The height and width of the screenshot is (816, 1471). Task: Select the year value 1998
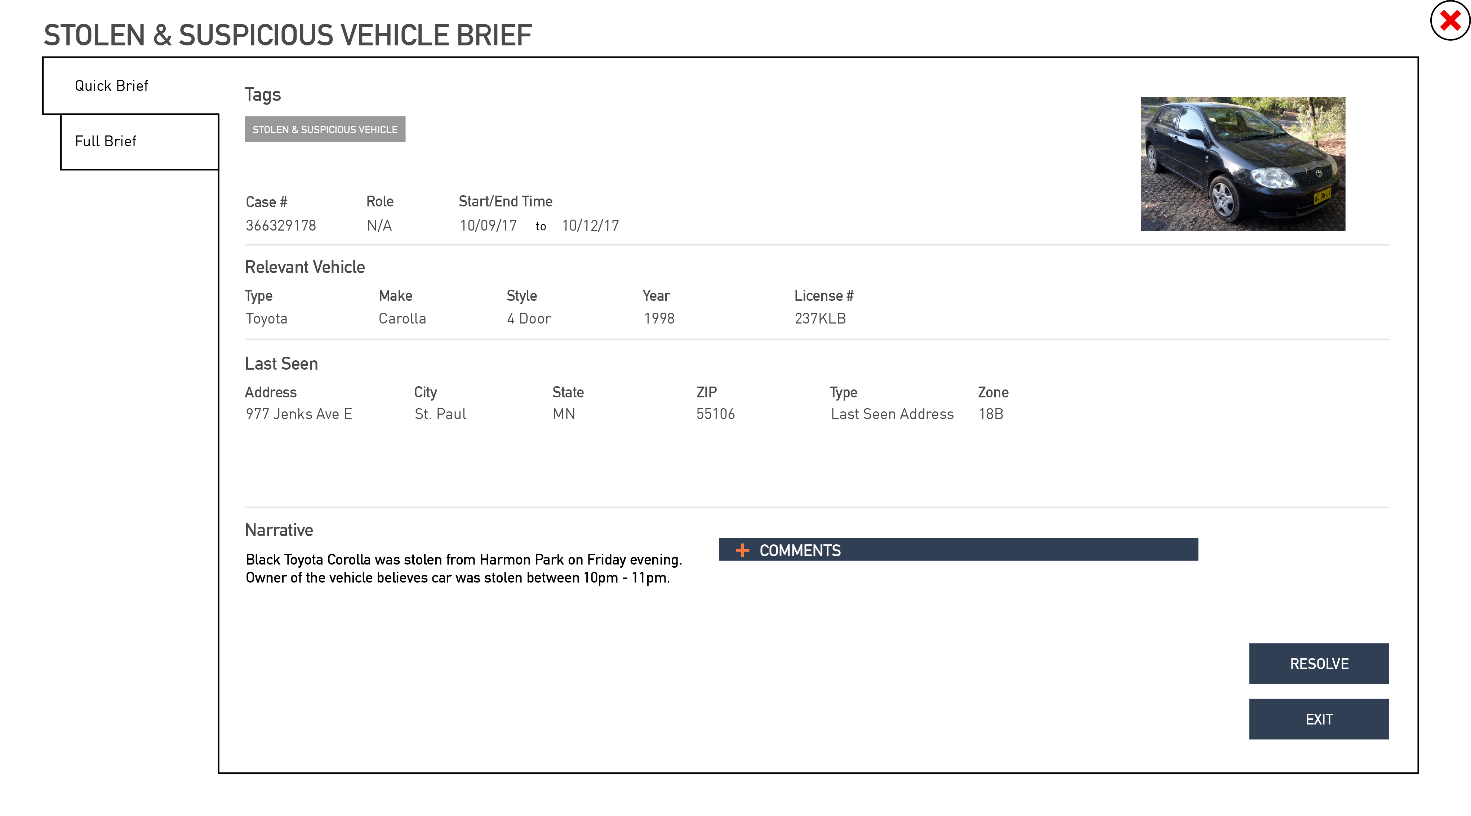tap(659, 318)
